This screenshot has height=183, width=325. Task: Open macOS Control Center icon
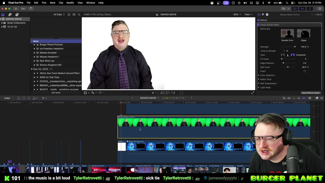coord(293,3)
